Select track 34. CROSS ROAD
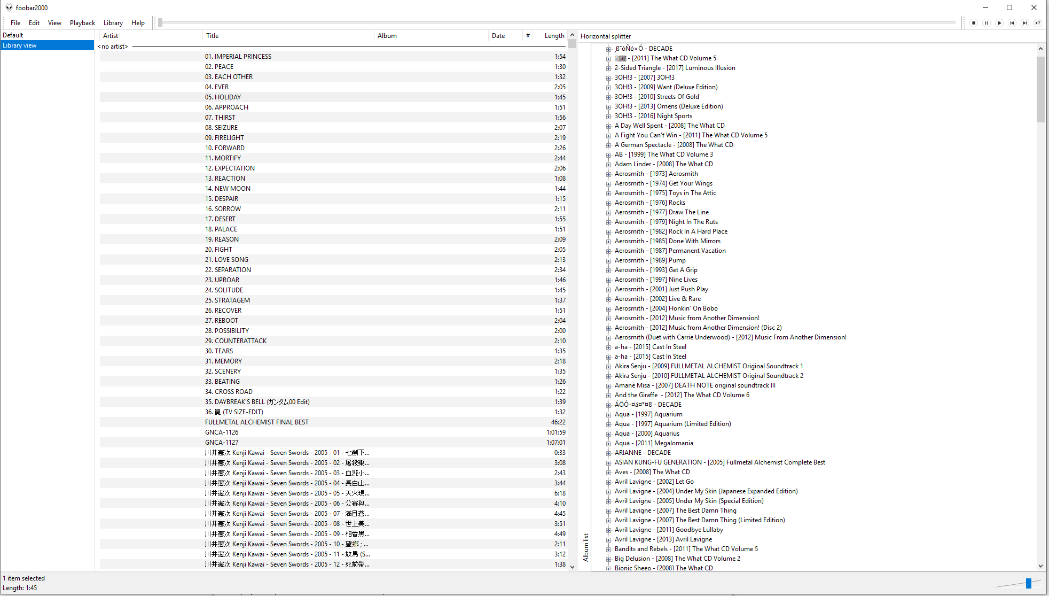This screenshot has height=596, width=1049. tap(333, 392)
